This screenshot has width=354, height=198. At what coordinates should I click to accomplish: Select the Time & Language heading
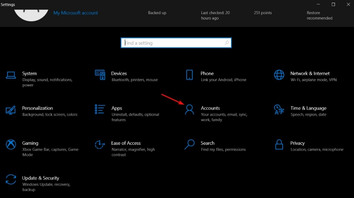pyautogui.click(x=308, y=108)
